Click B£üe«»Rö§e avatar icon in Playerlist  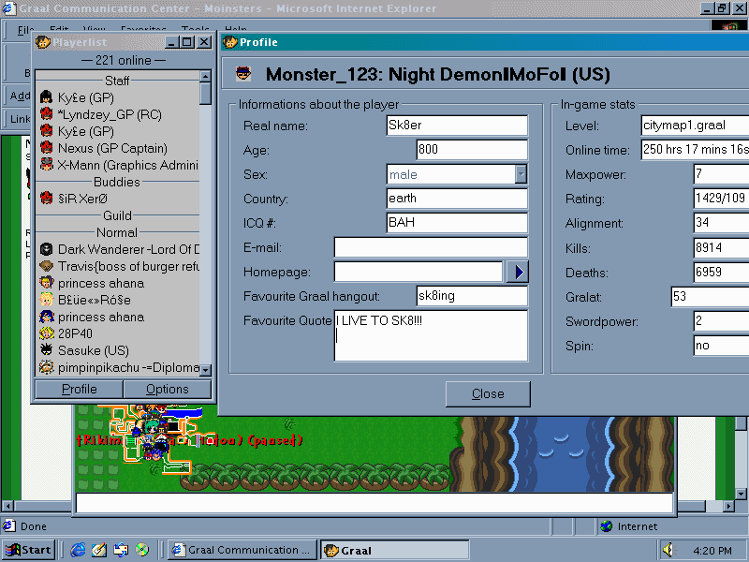coord(46,300)
